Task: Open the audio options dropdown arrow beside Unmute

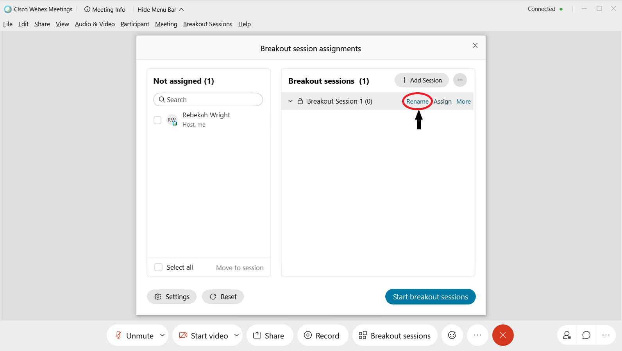Action: (162, 335)
